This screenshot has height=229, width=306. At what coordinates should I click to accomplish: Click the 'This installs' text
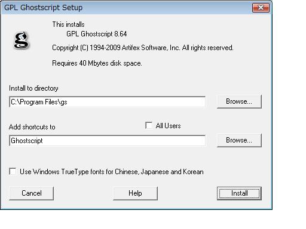(68, 24)
